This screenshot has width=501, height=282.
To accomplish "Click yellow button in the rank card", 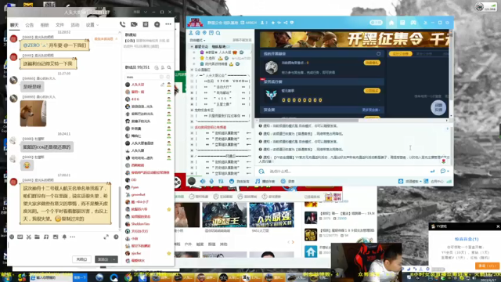I will point(372,91).
